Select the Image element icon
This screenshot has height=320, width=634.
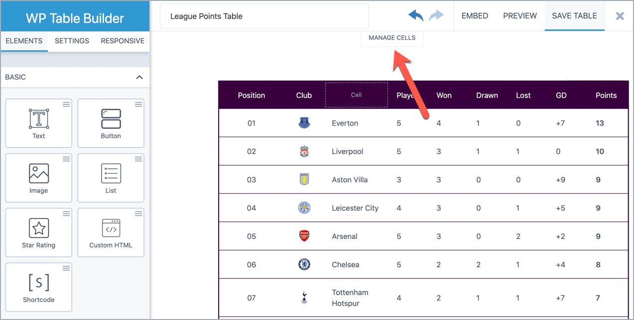tap(38, 173)
